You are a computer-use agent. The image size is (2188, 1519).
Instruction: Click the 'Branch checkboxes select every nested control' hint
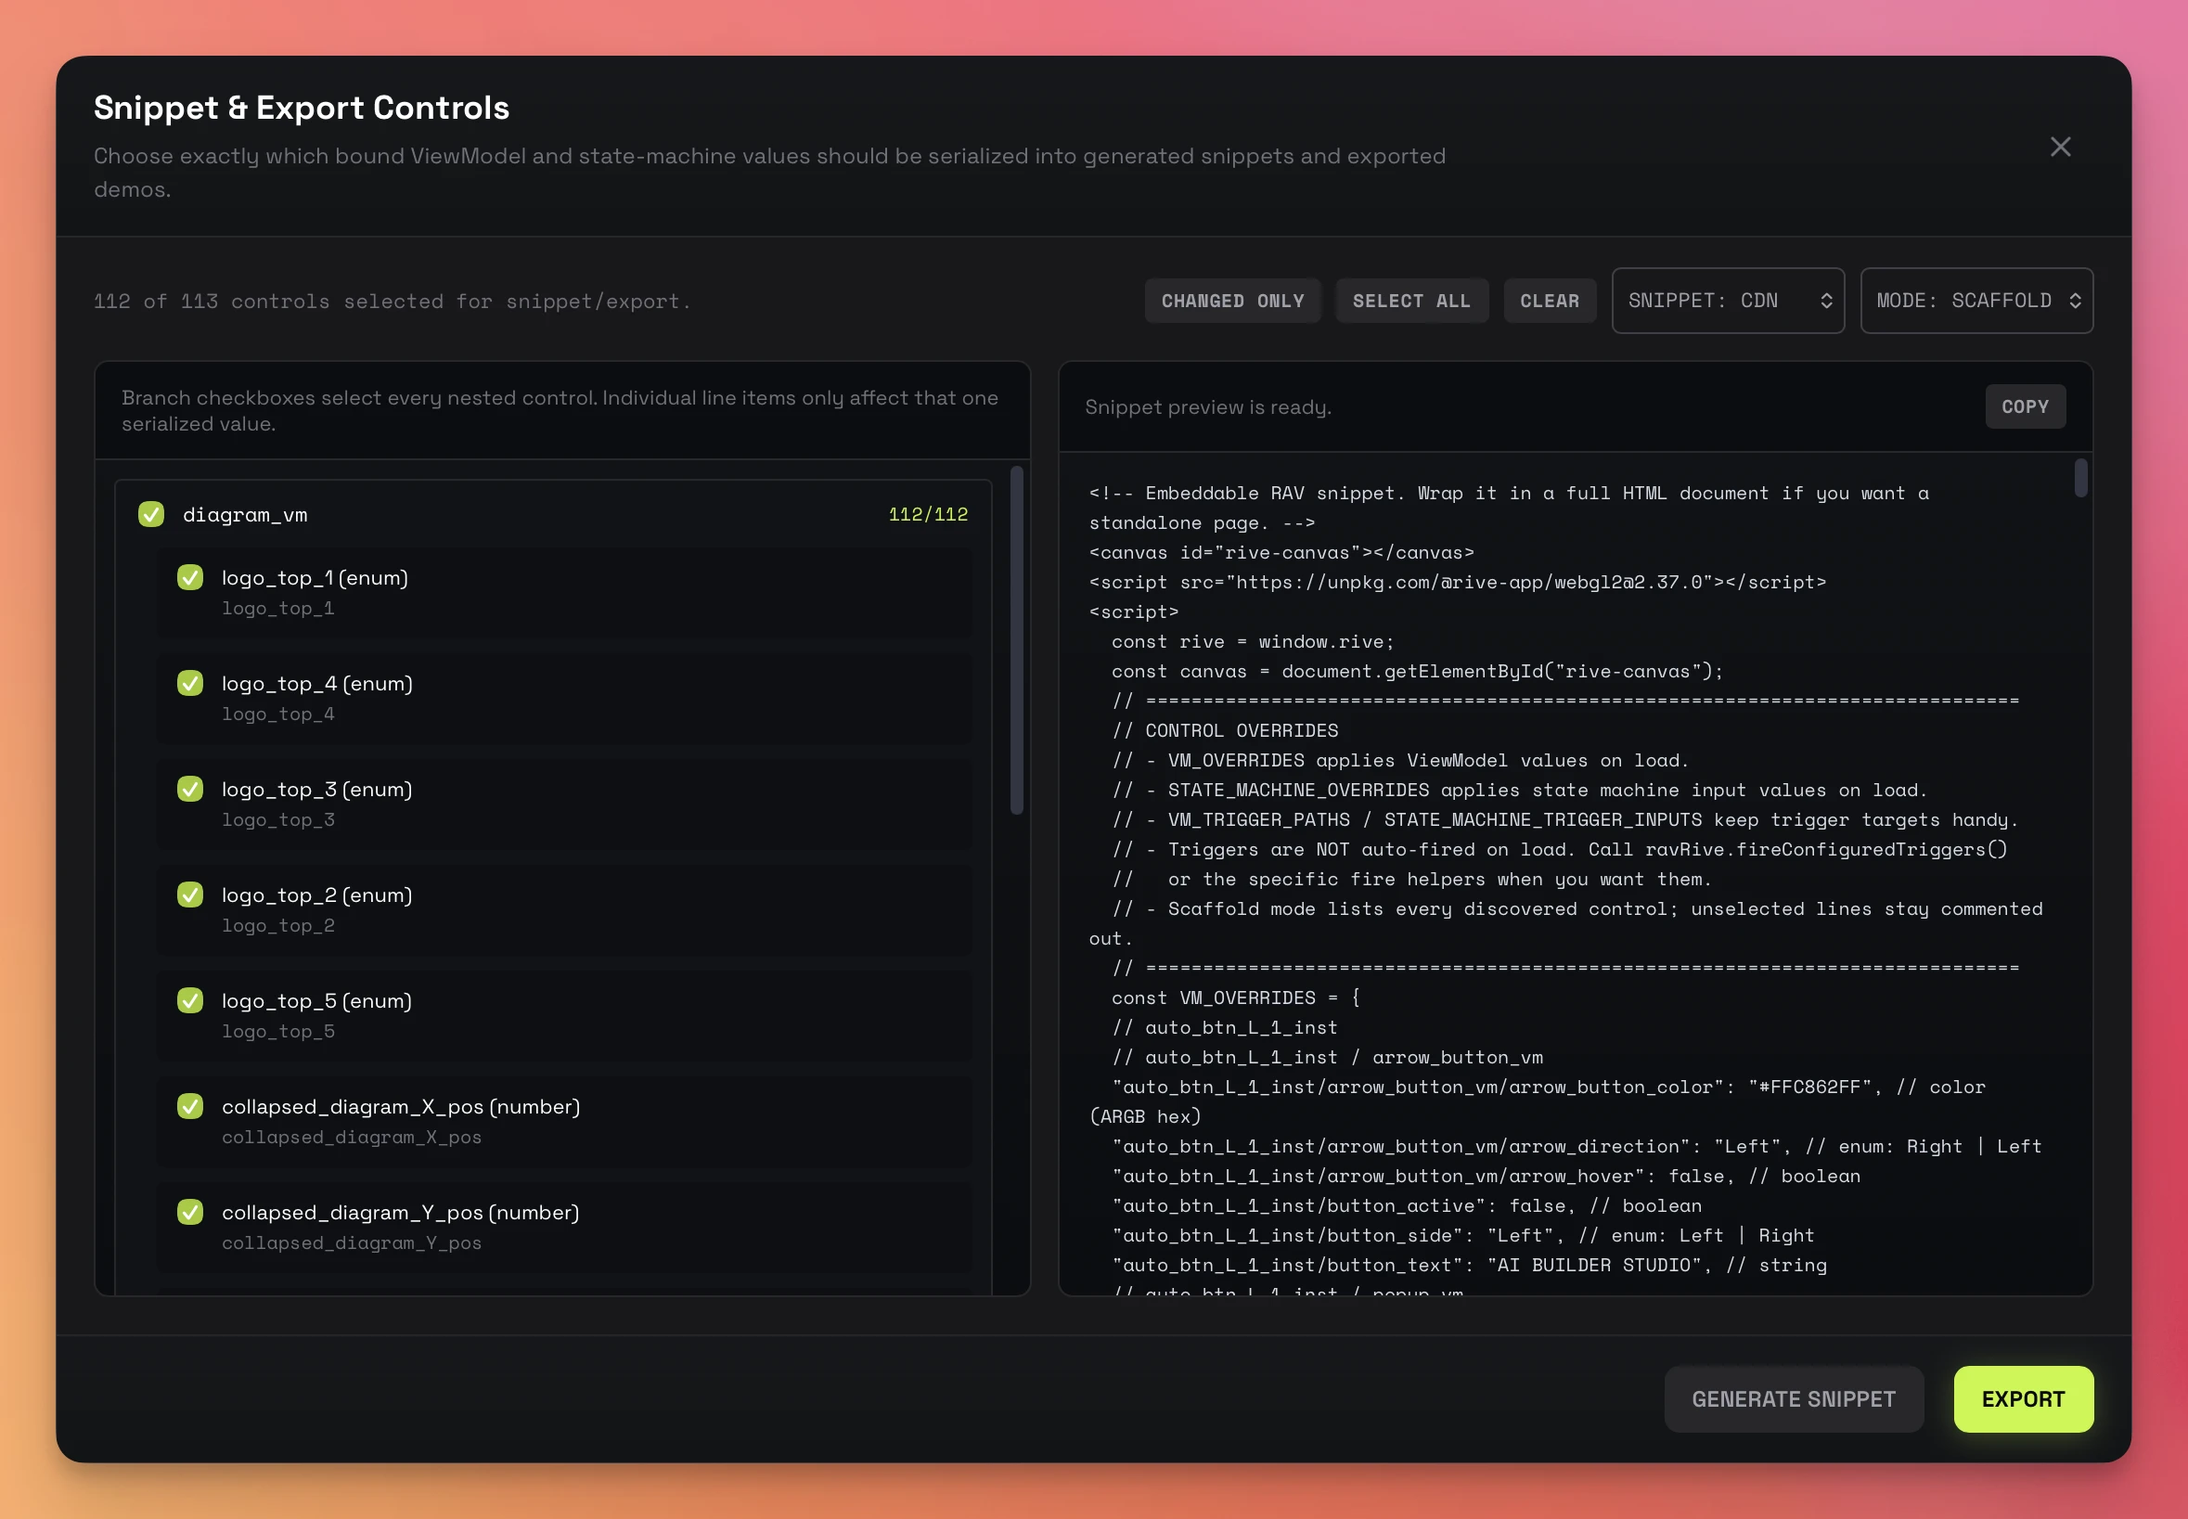[x=560, y=410]
